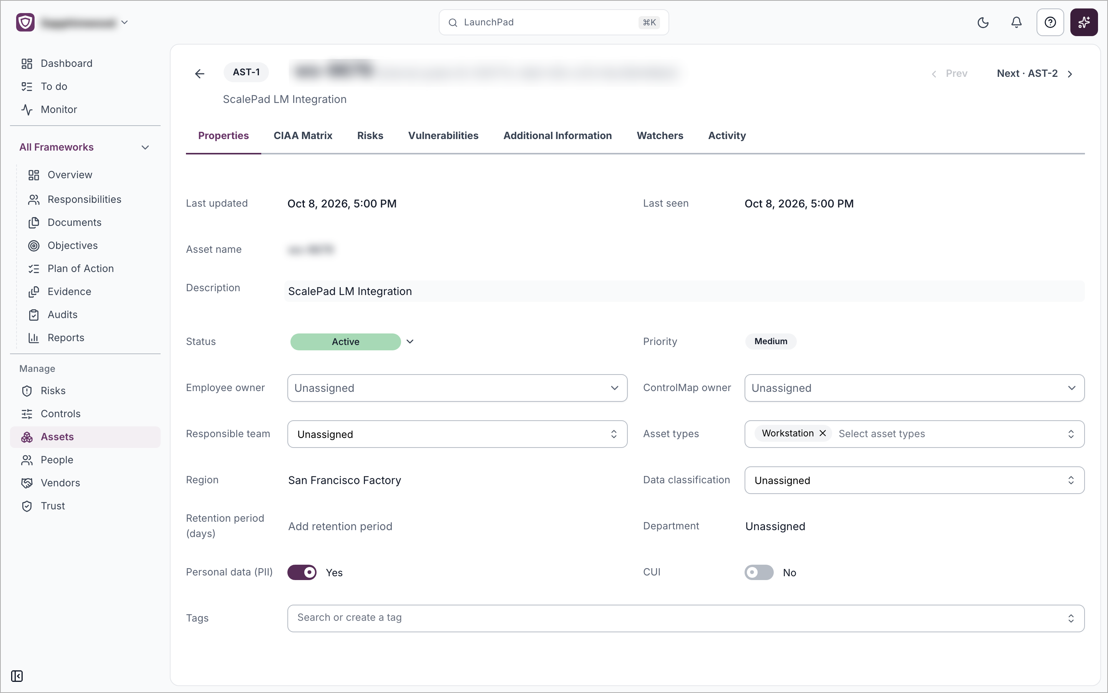1108x693 pixels.
Task: Switch to the Vulnerabilities tab
Action: tap(443, 136)
